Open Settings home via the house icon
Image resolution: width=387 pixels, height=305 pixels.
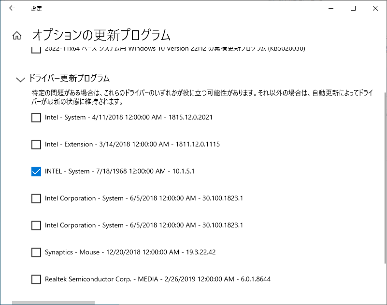tap(17, 36)
